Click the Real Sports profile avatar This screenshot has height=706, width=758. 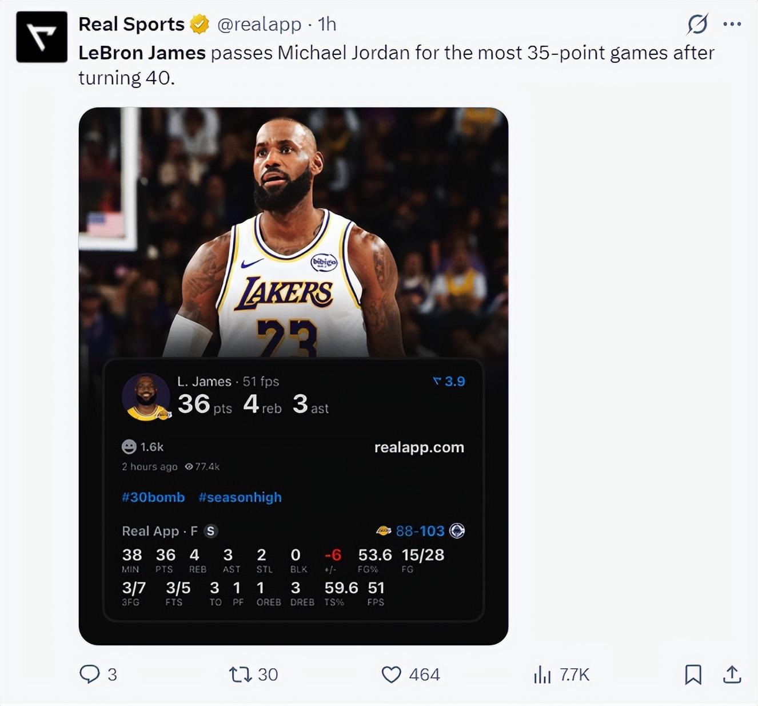coord(42,37)
